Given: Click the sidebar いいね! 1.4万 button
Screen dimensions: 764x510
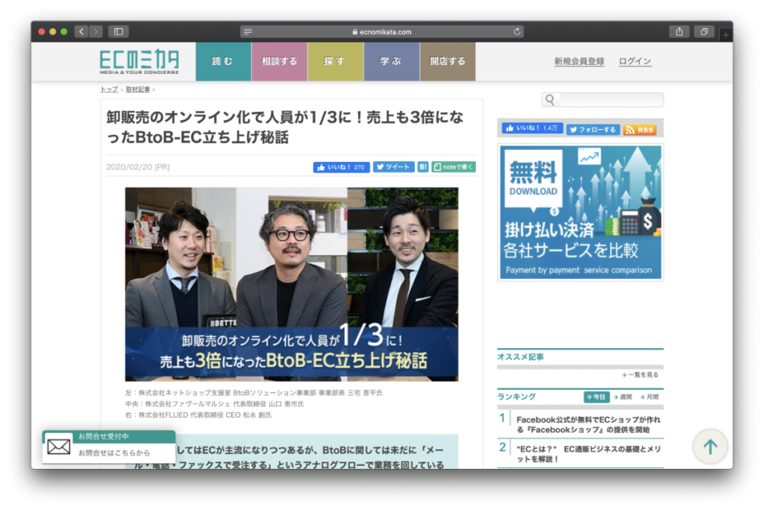Looking at the screenshot, I should point(533,128).
